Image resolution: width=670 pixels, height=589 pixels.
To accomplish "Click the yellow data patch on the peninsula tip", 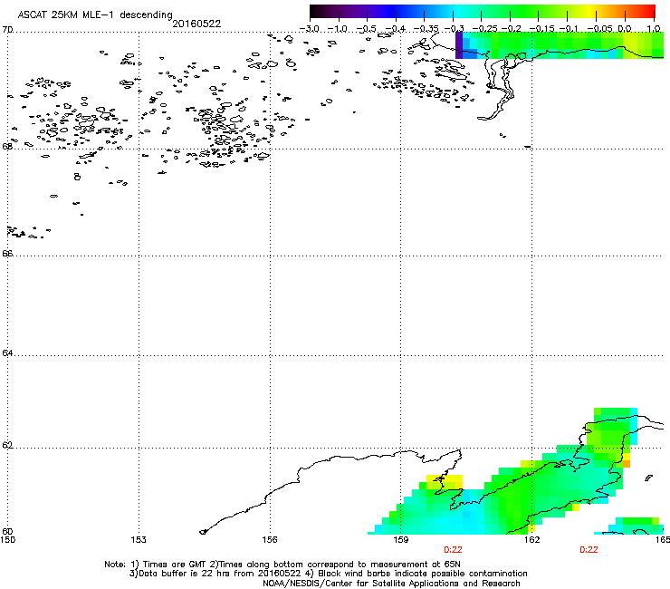I will [445, 482].
